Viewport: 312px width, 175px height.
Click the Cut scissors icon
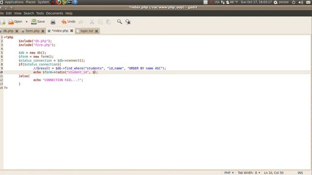tap(92, 22)
